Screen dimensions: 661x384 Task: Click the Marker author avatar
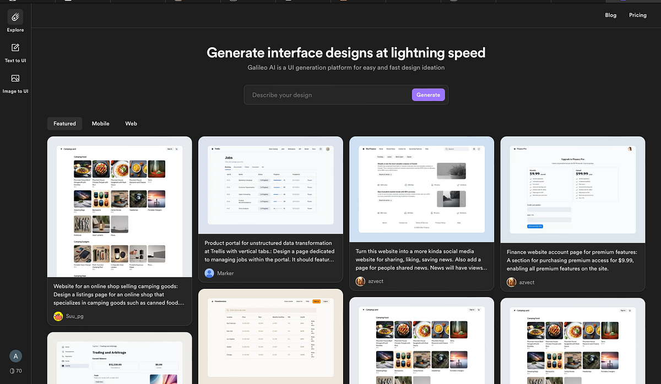pyautogui.click(x=209, y=273)
